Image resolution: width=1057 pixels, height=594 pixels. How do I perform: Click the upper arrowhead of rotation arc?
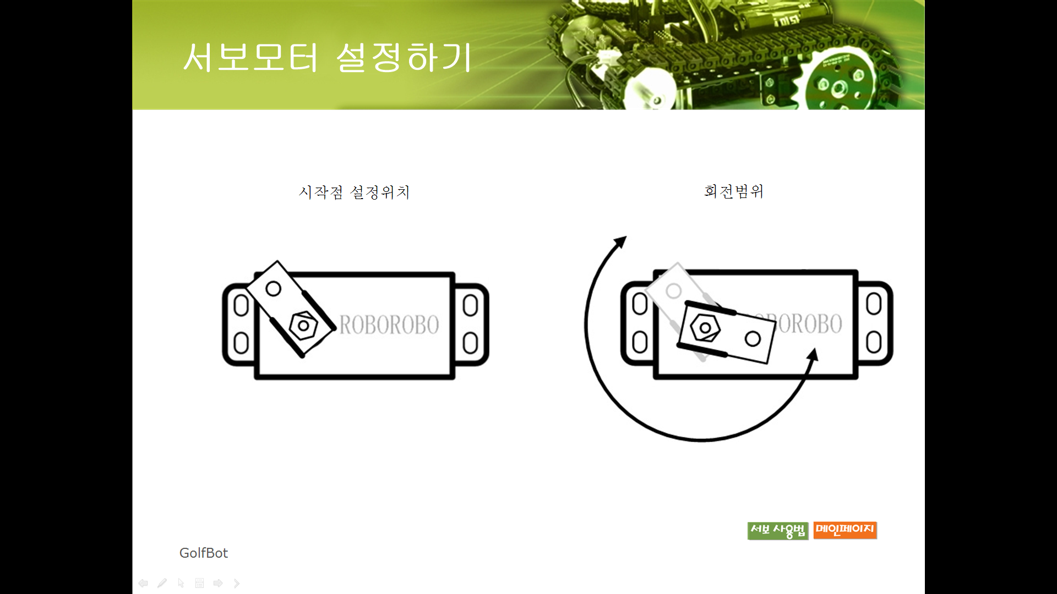(620, 242)
